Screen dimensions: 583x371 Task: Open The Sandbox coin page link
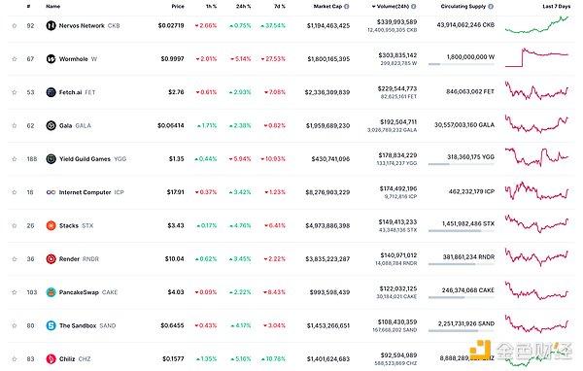tap(78, 325)
